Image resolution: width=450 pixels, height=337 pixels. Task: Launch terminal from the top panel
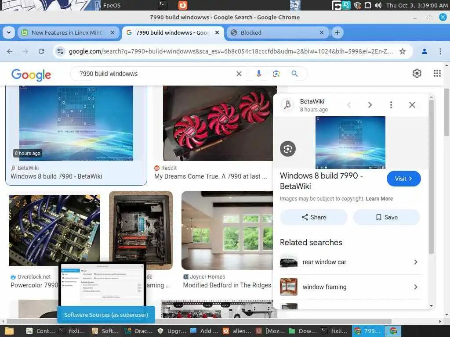tap(163, 5)
